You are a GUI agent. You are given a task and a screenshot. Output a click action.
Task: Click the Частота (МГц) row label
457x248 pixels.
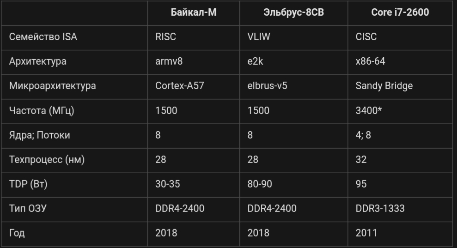pyautogui.click(x=42, y=110)
